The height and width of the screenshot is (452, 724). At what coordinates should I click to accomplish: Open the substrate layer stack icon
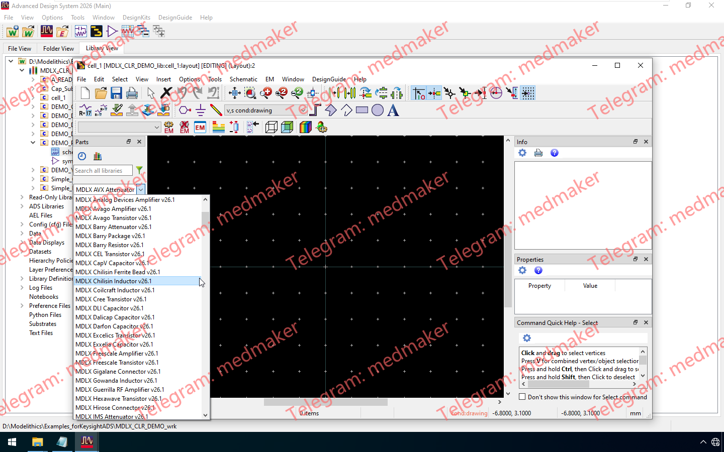click(219, 127)
